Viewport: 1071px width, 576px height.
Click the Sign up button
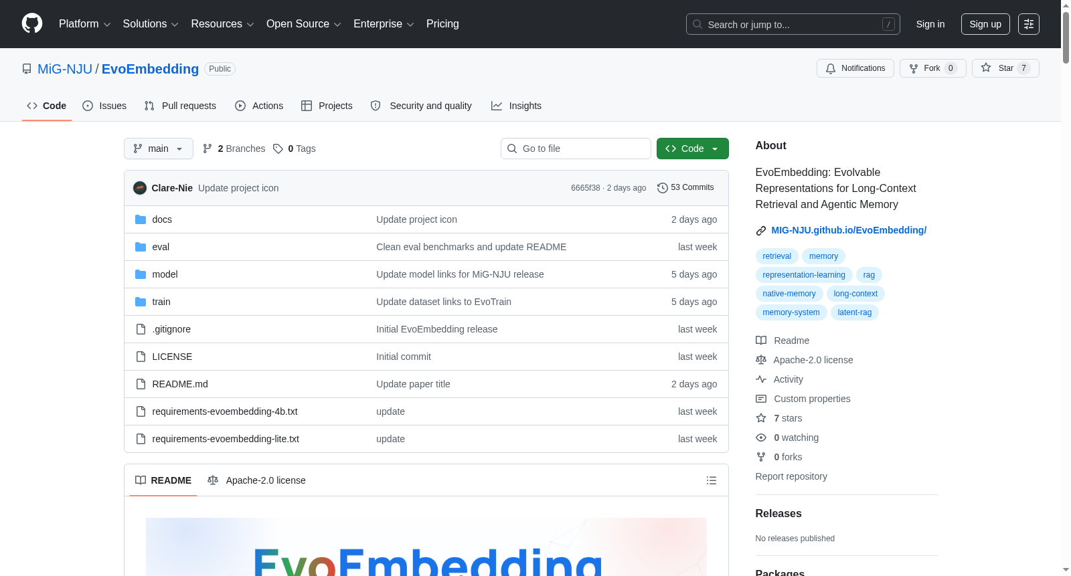click(985, 24)
